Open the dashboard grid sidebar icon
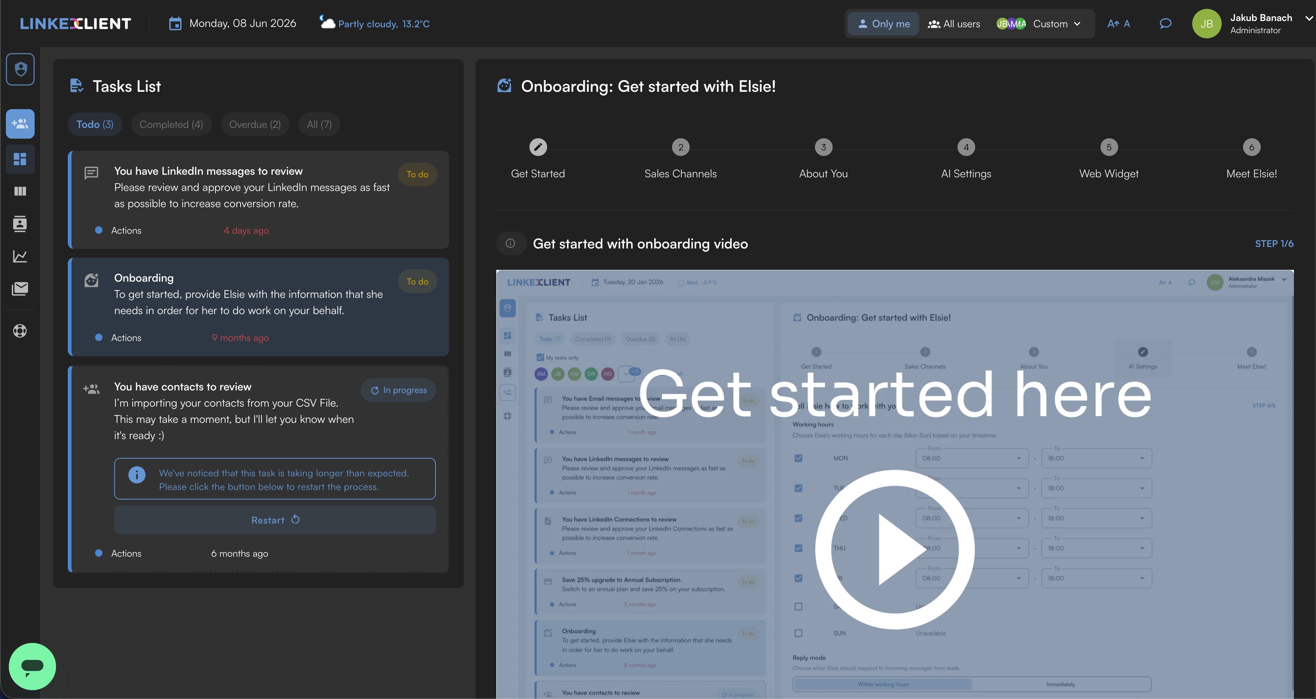The width and height of the screenshot is (1316, 699). [x=20, y=159]
